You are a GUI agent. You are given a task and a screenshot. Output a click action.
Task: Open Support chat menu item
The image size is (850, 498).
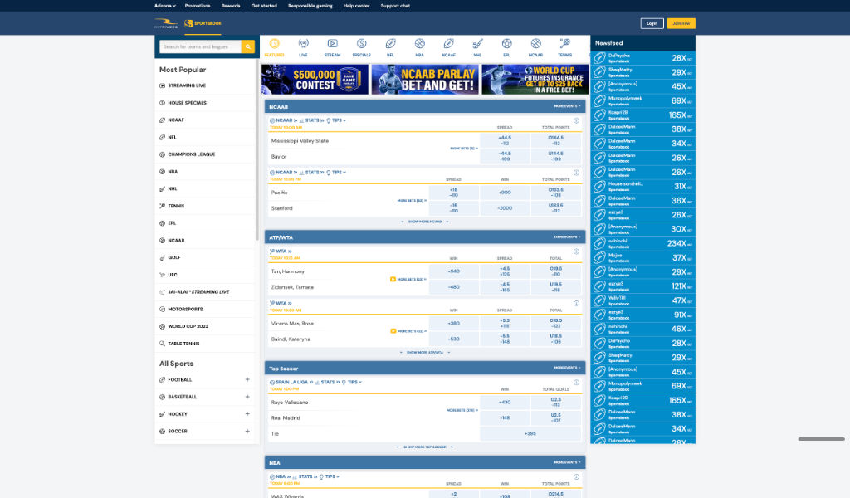pos(395,6)
